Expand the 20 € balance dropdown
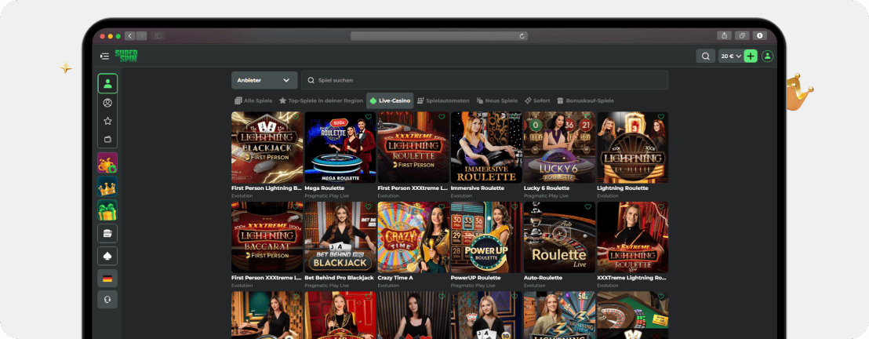 tap(730, 56)
